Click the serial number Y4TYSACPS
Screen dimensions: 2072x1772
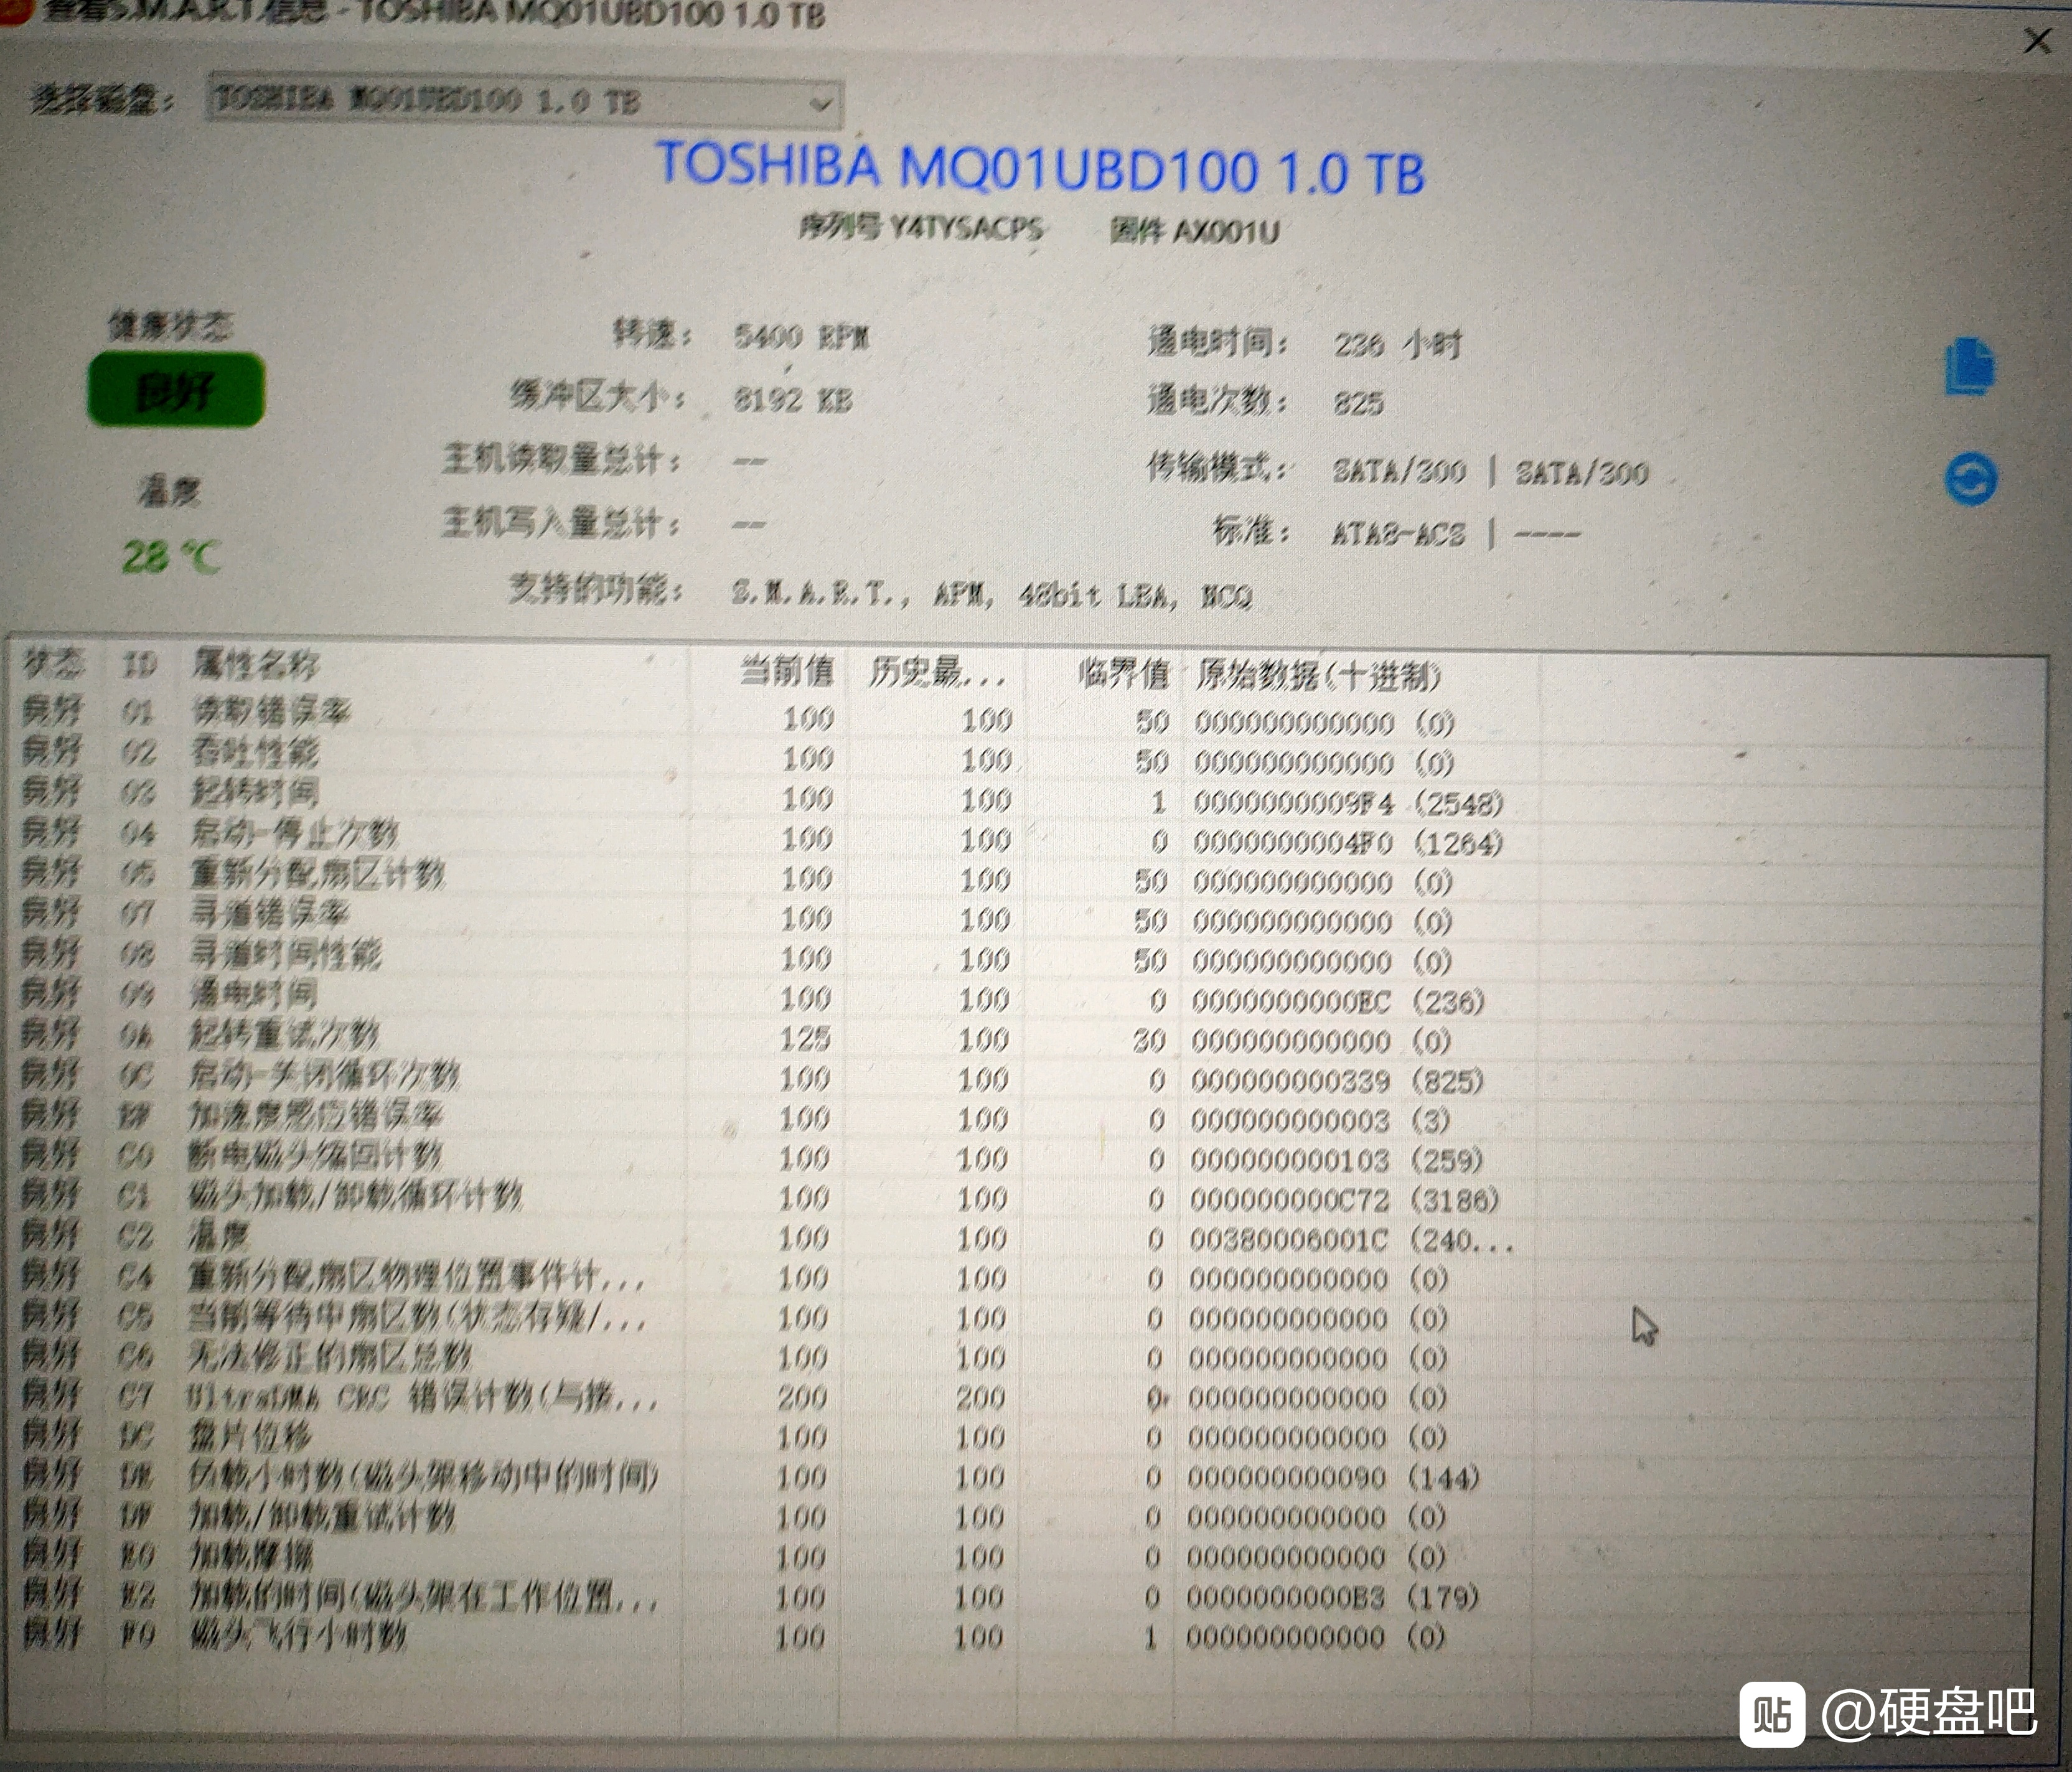point(966,228)
